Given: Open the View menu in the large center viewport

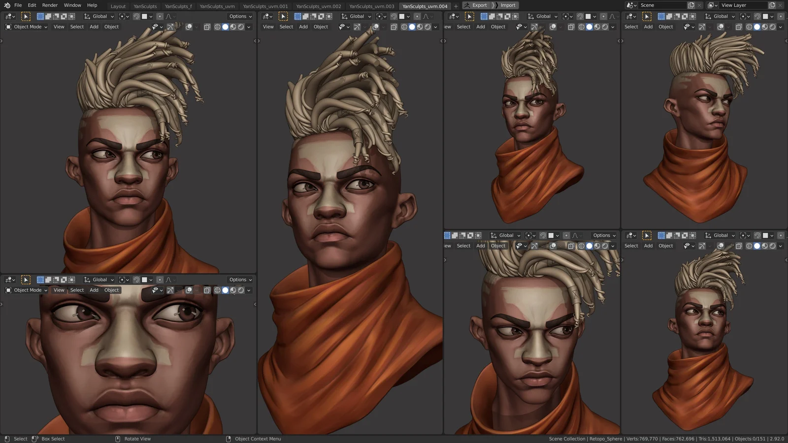Looking at the screenshot, I should point(268,27).
